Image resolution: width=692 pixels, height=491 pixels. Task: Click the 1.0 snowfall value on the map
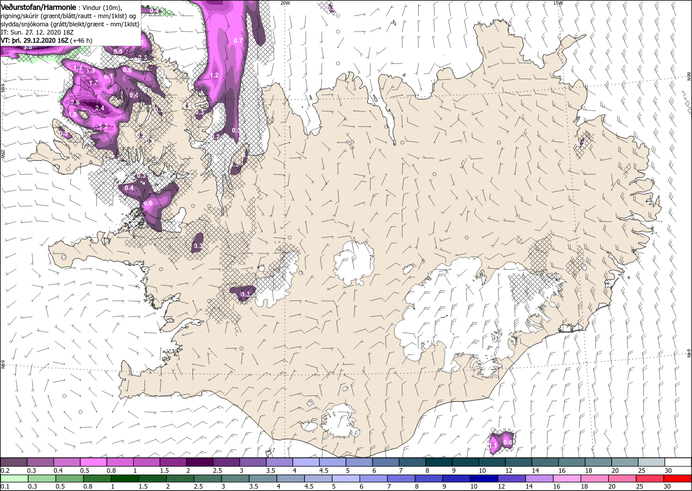pyautogui.click(x=73, y=114)
